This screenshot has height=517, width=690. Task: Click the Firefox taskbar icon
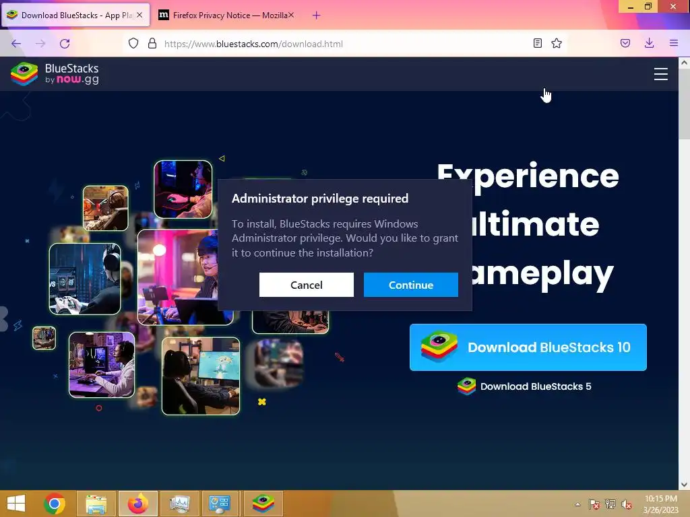click(x=138, y=504)
